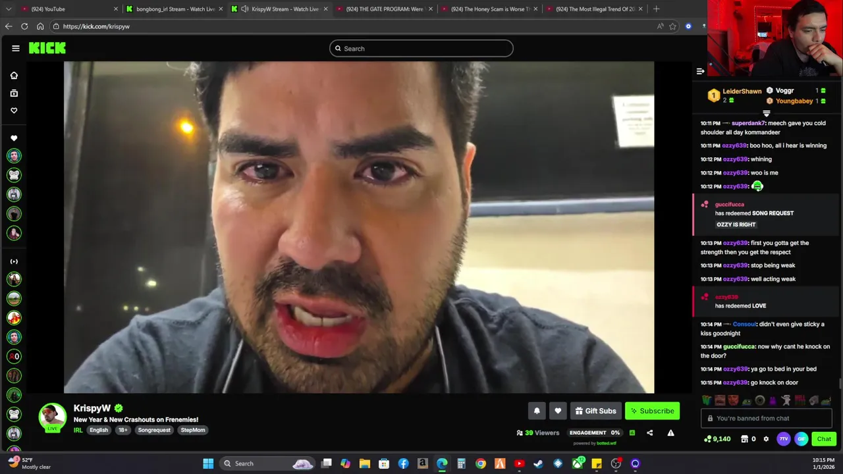Viewport: 843px width, 474px height.
Task: Select the Songrequest tag
Action: click(154, 431)
